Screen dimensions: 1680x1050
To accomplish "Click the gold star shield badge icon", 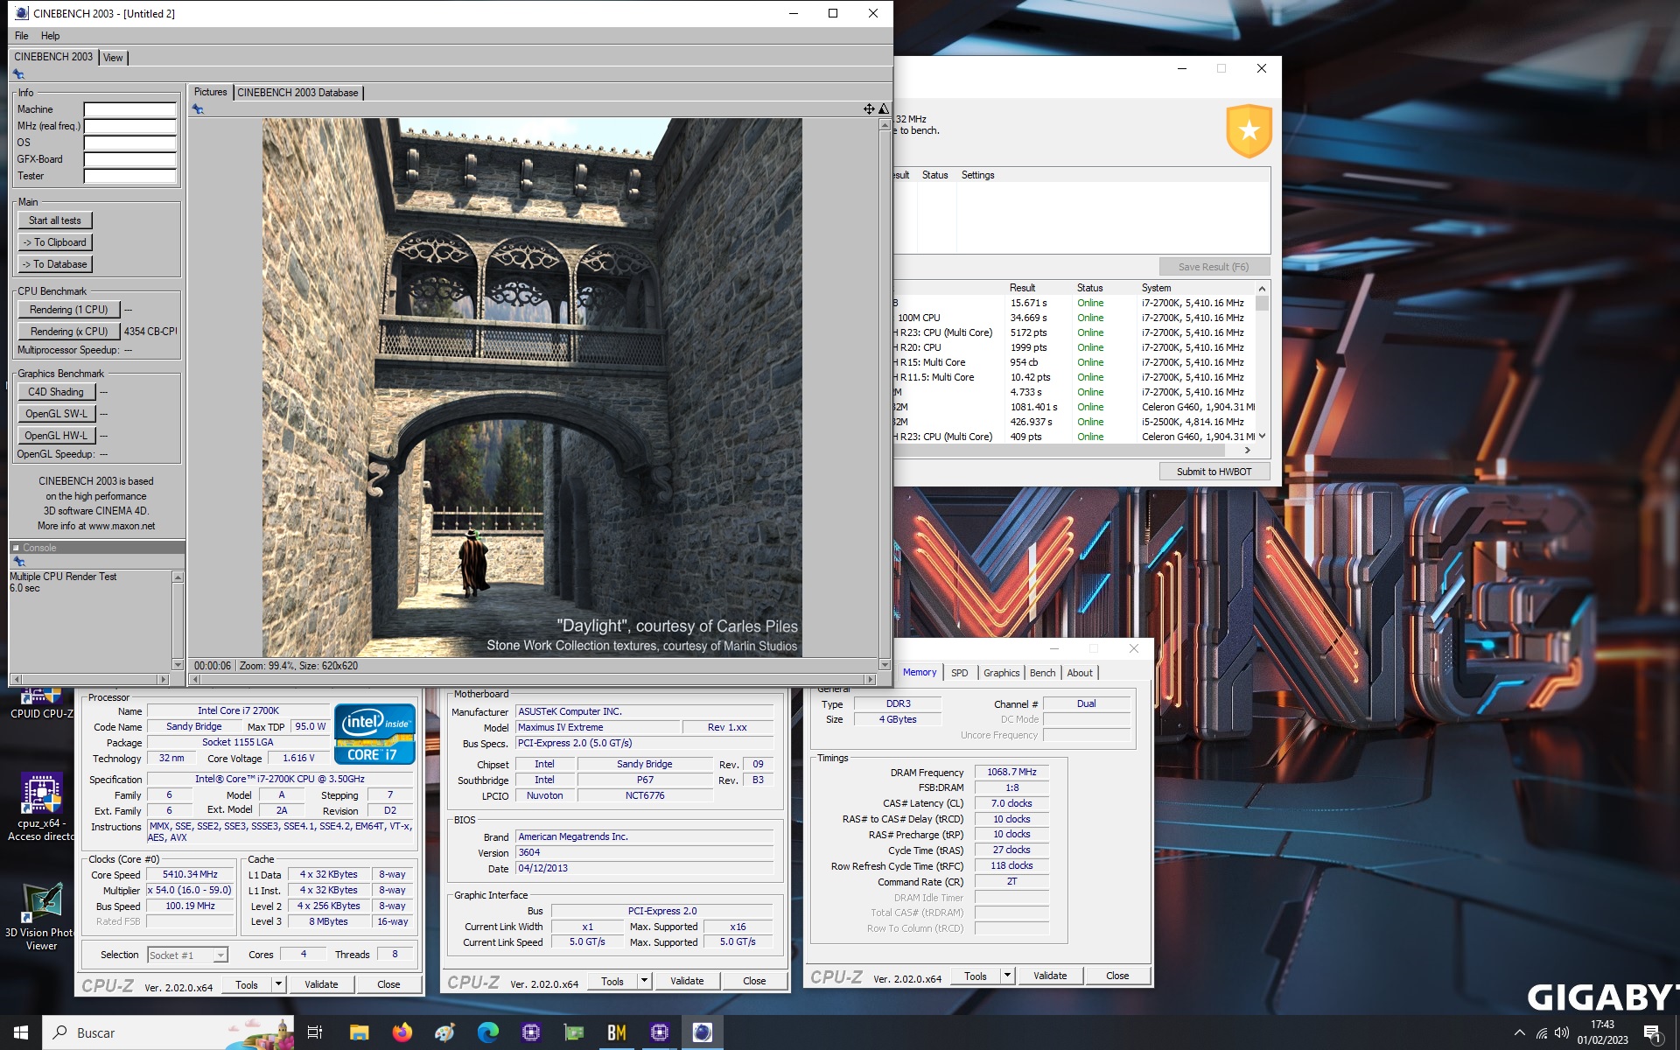I will click(x=1249, y=130).
